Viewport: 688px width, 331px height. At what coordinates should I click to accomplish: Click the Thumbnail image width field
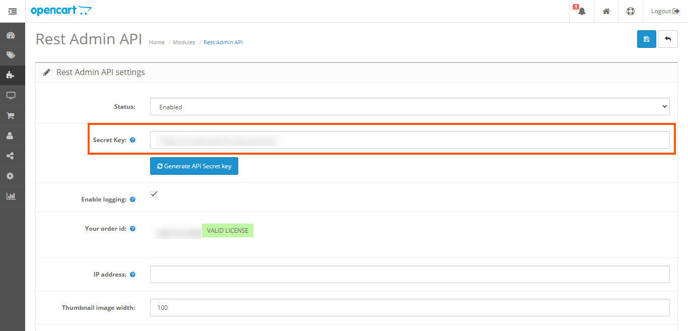[x=410, y=307]
